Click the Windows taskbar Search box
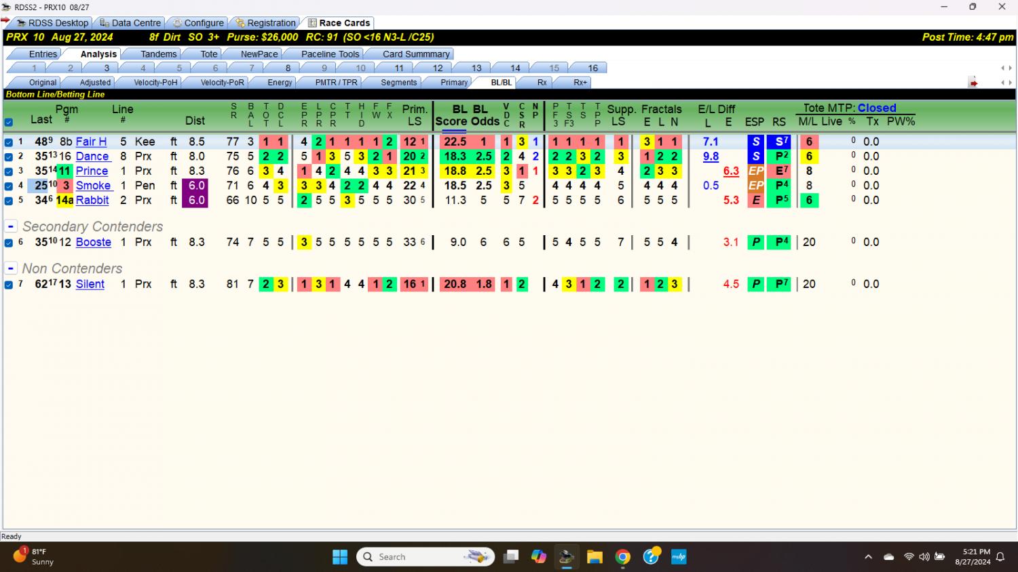 426,557
